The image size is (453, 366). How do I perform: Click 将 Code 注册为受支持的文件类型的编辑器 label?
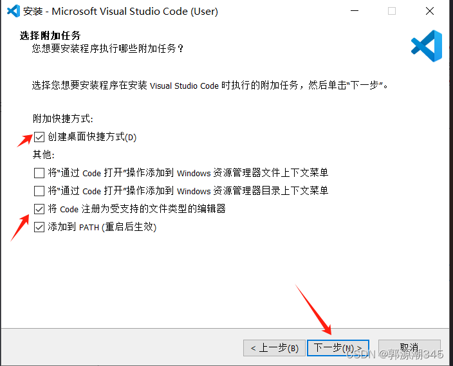[136, 209]
